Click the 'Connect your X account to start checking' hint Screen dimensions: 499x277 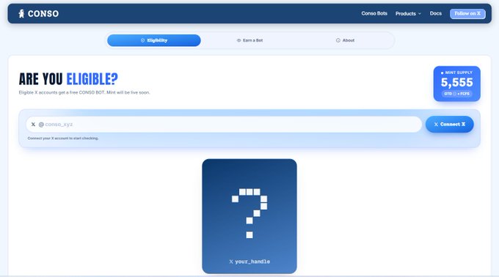coord(63,138)
